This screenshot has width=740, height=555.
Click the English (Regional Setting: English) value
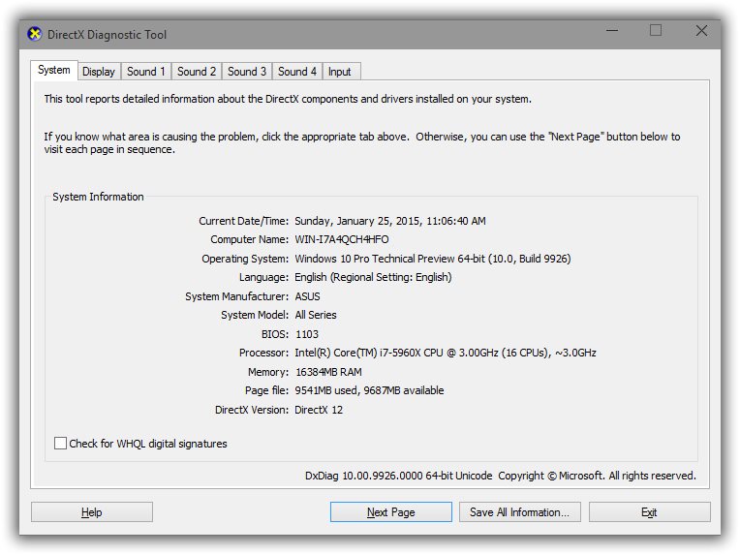[x=373, y=277]
